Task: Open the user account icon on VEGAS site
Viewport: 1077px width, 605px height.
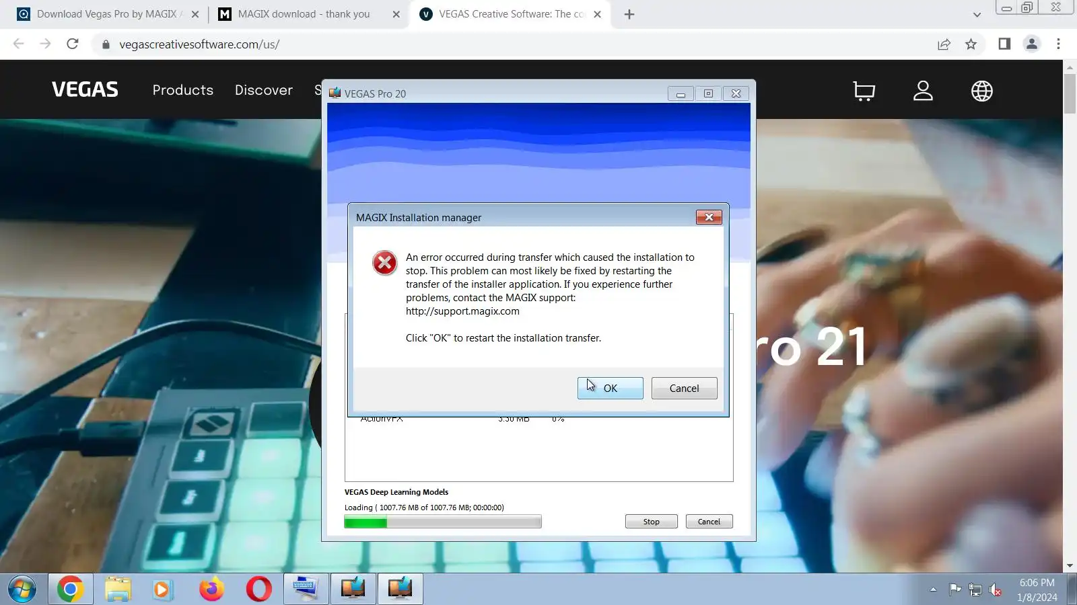Action: pos(923,91)
